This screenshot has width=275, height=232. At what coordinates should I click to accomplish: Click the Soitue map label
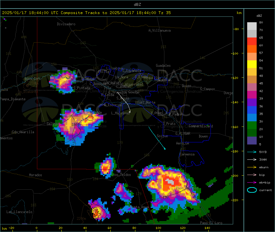pyautogui.click(x=162, y=136)
